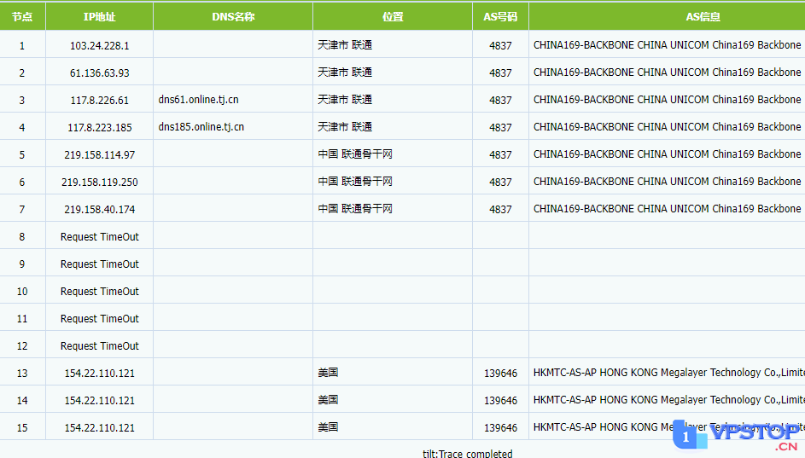
Task: Click 天津市 联通 location in node 2 row
Action: (345, 72)
